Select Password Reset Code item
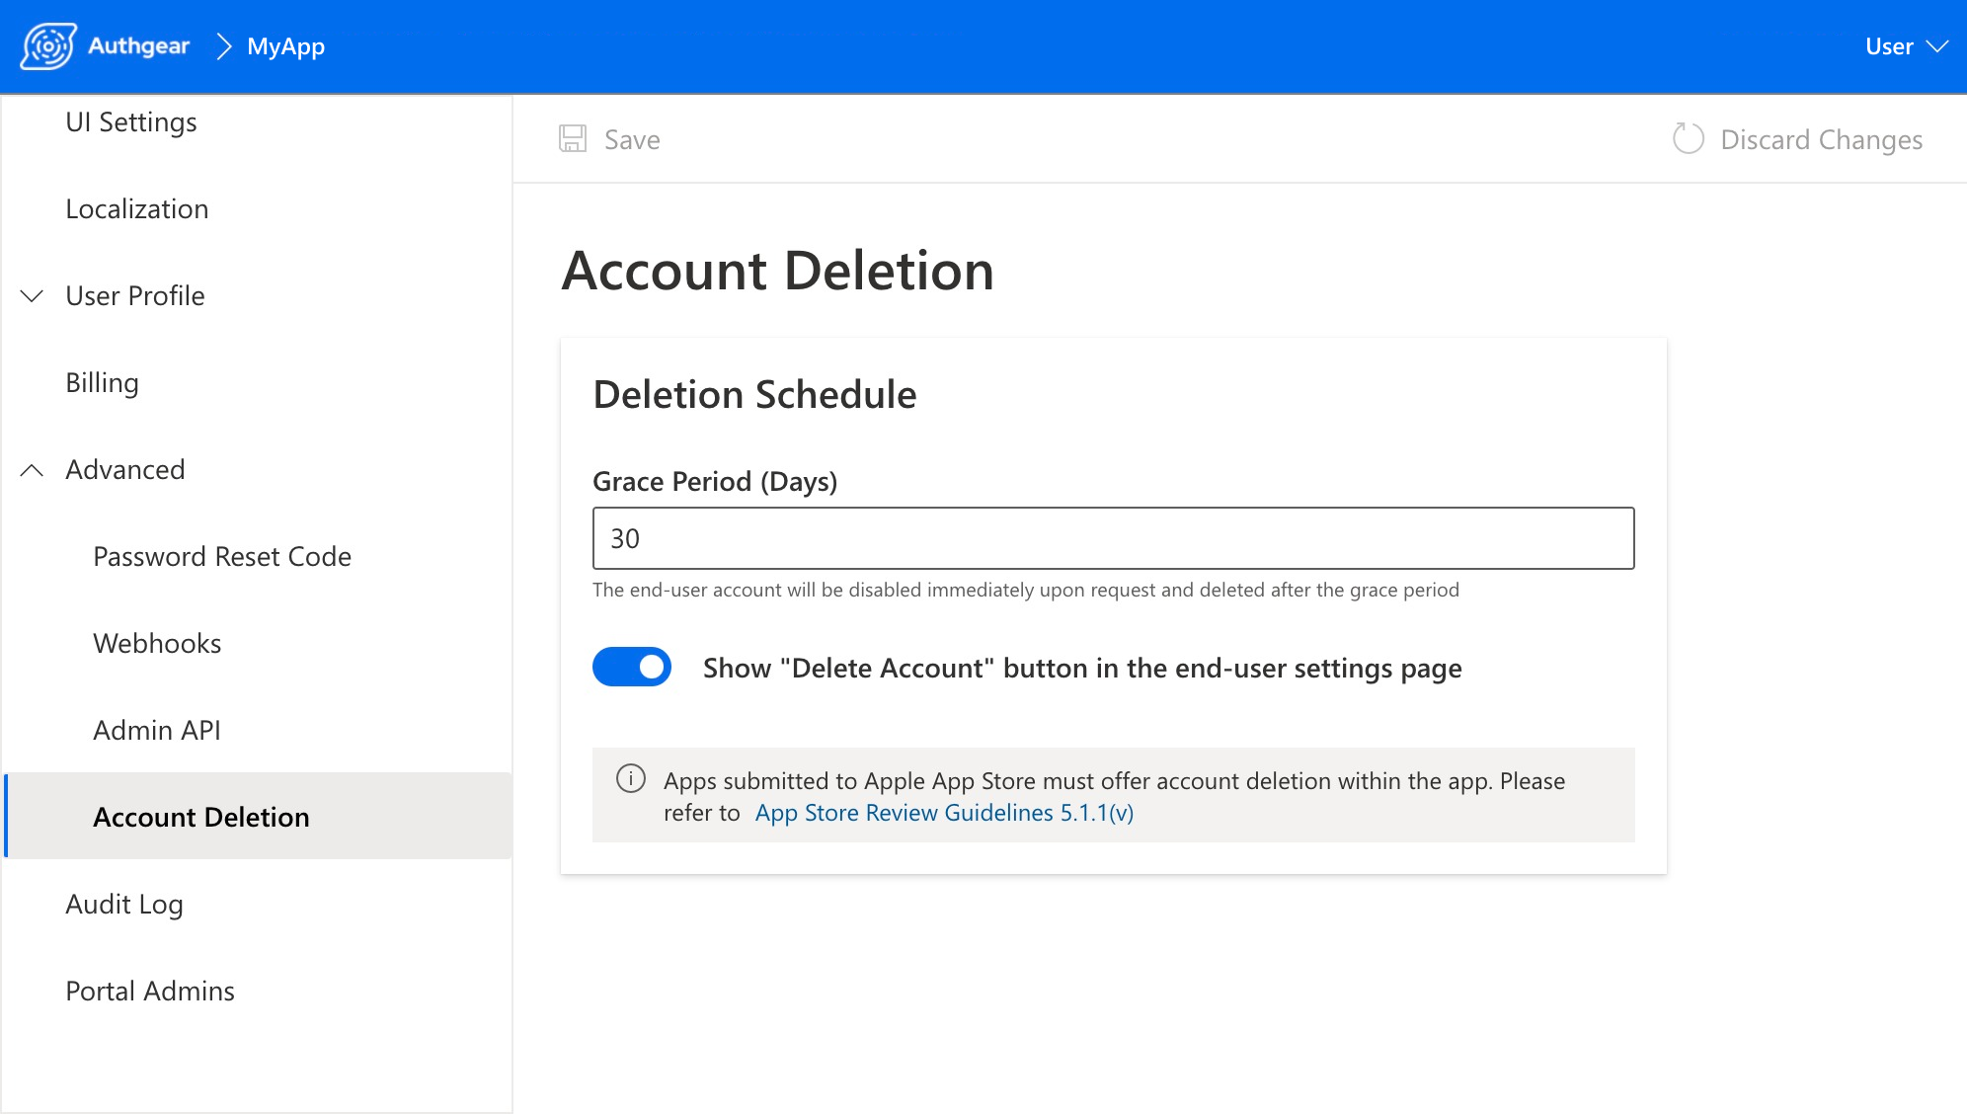The image size is (1967, 1114). 222,557
